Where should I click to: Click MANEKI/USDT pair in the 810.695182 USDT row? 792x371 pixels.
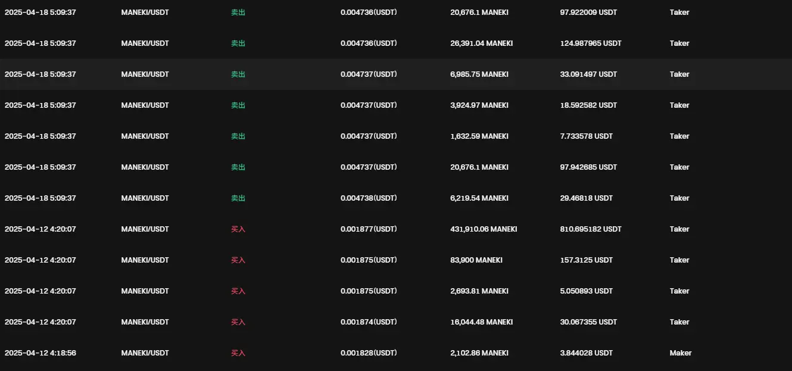point(145,229)
